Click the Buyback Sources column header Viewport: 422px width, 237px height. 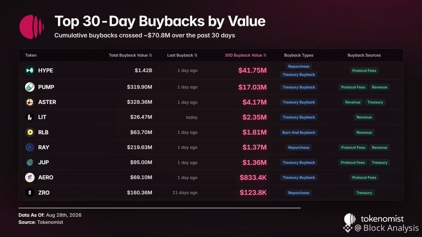pos(364,55)
